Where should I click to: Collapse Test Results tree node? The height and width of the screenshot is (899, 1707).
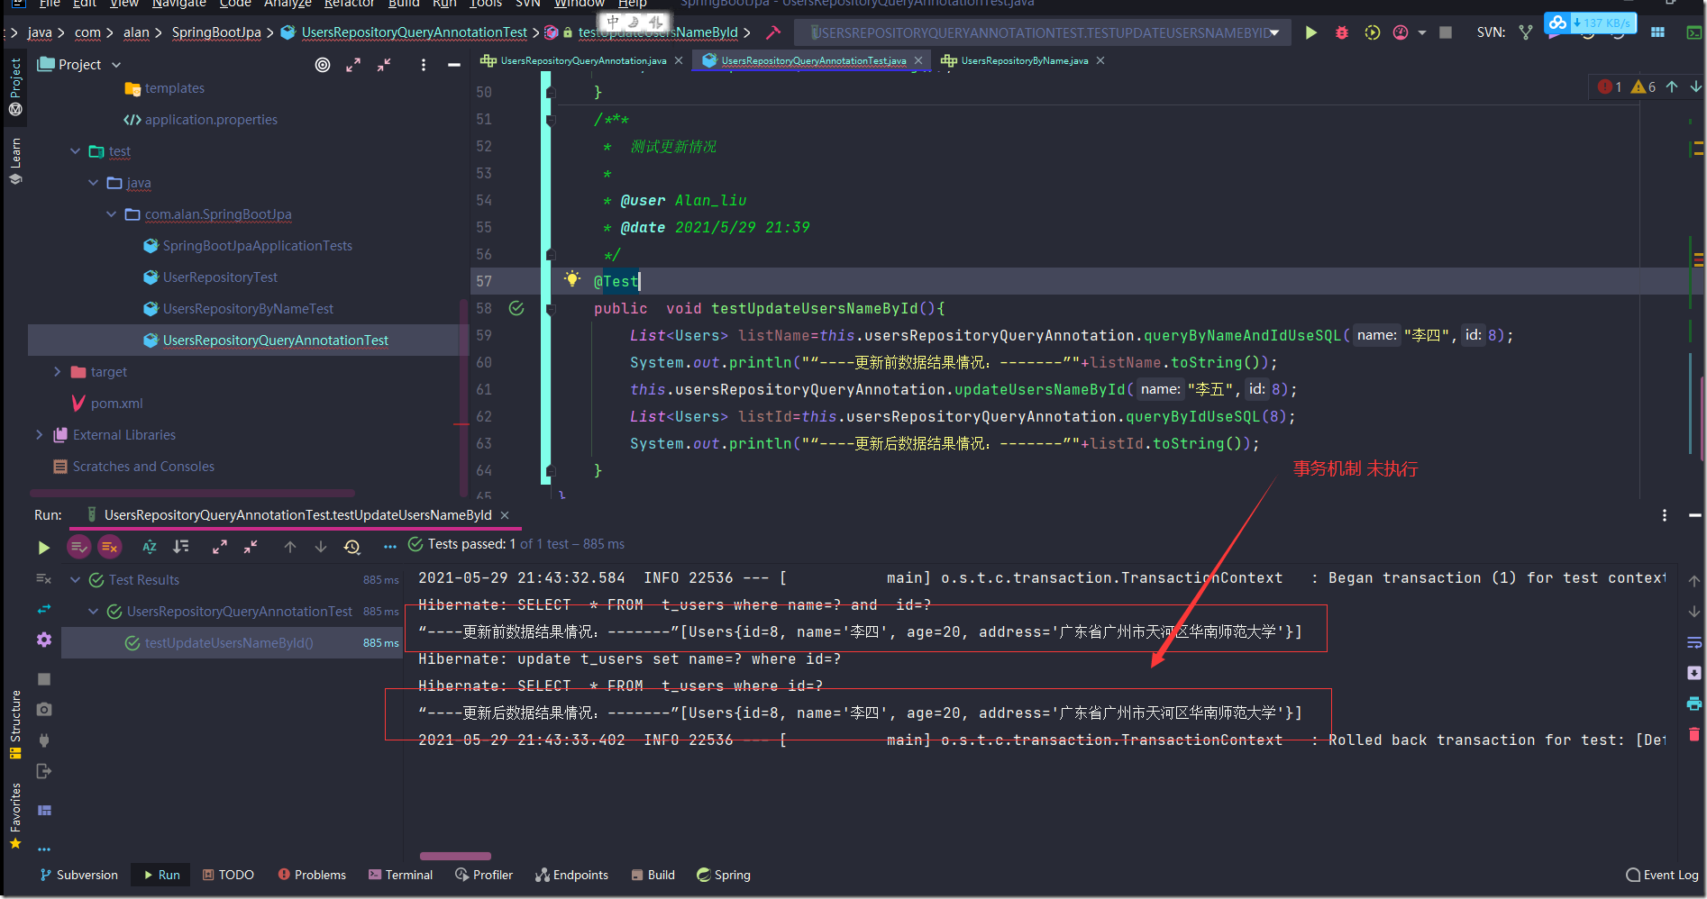[76, 580]
